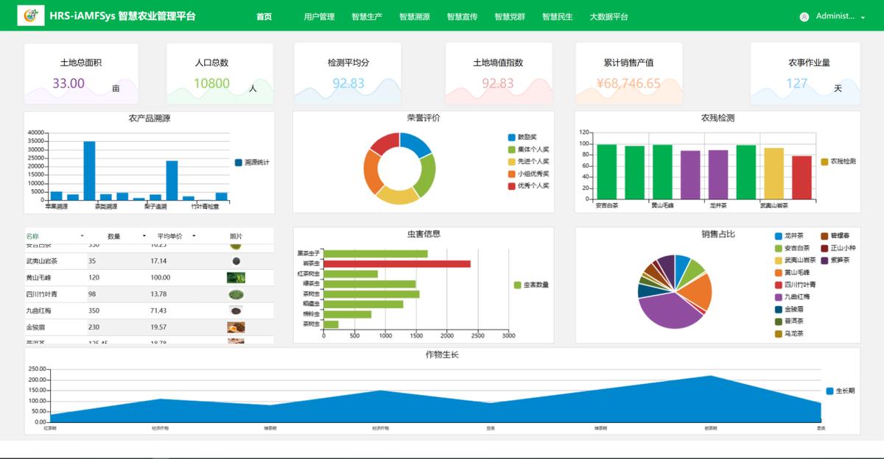This screenshot has height=459, width=884.
Task: Click the 首页 navigation link
Action: pos(264,15)
